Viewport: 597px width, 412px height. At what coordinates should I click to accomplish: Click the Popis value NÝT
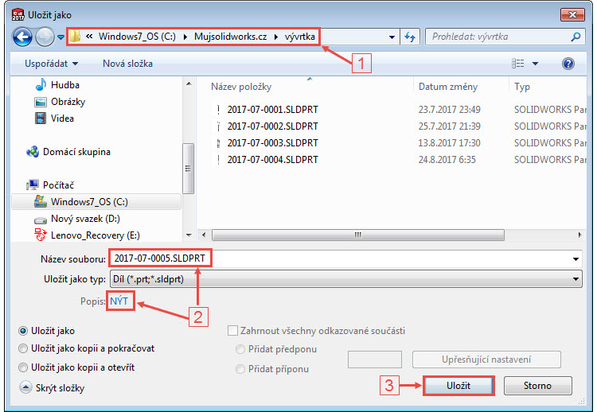click(x=119, y=301)
